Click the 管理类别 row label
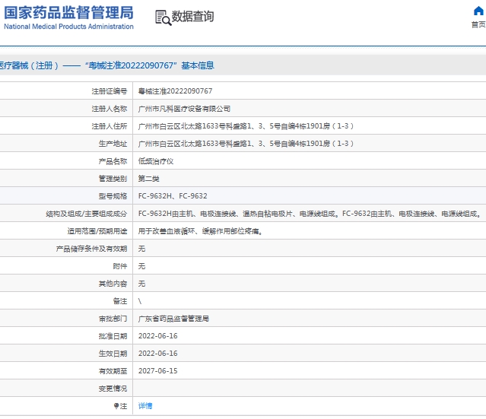This screenshot has width=486, height=419. (x=113, y=179)
